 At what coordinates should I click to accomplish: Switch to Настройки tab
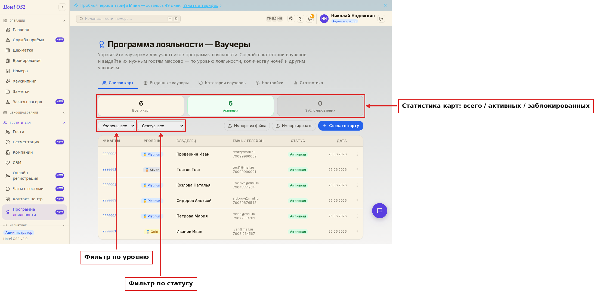tap(269, 83)
